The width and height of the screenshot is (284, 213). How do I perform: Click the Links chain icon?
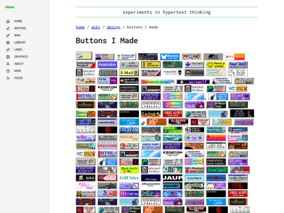[x=8, y=49]
